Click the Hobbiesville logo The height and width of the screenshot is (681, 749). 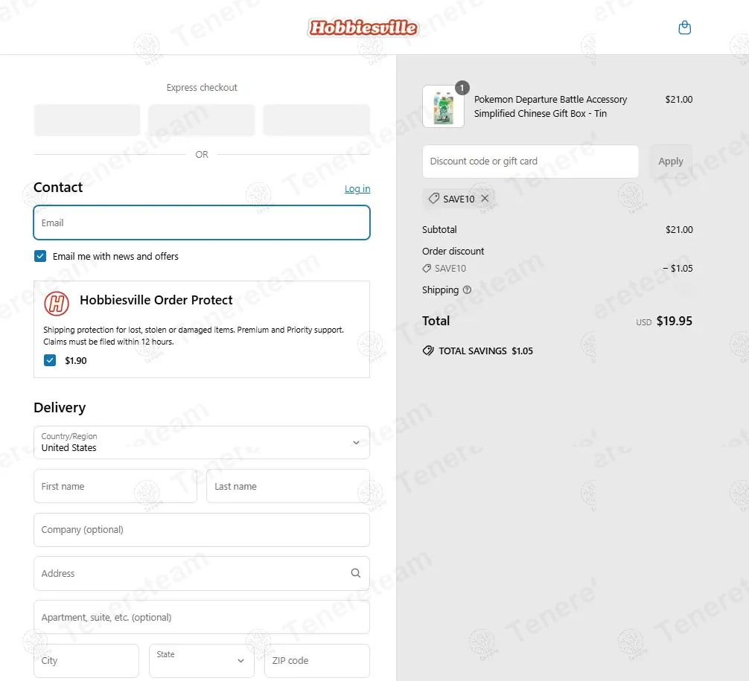click(x=363, y=28)
